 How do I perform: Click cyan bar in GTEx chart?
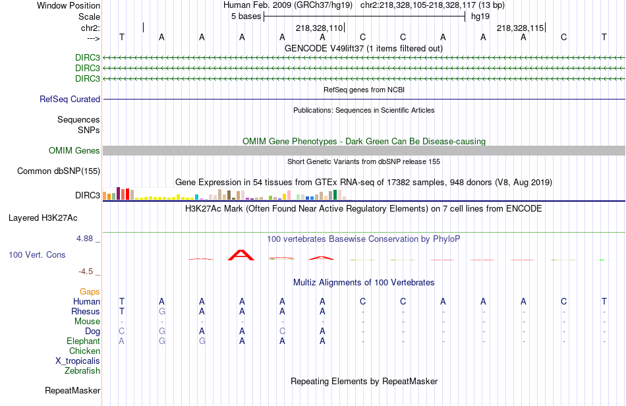click(196, 197)
